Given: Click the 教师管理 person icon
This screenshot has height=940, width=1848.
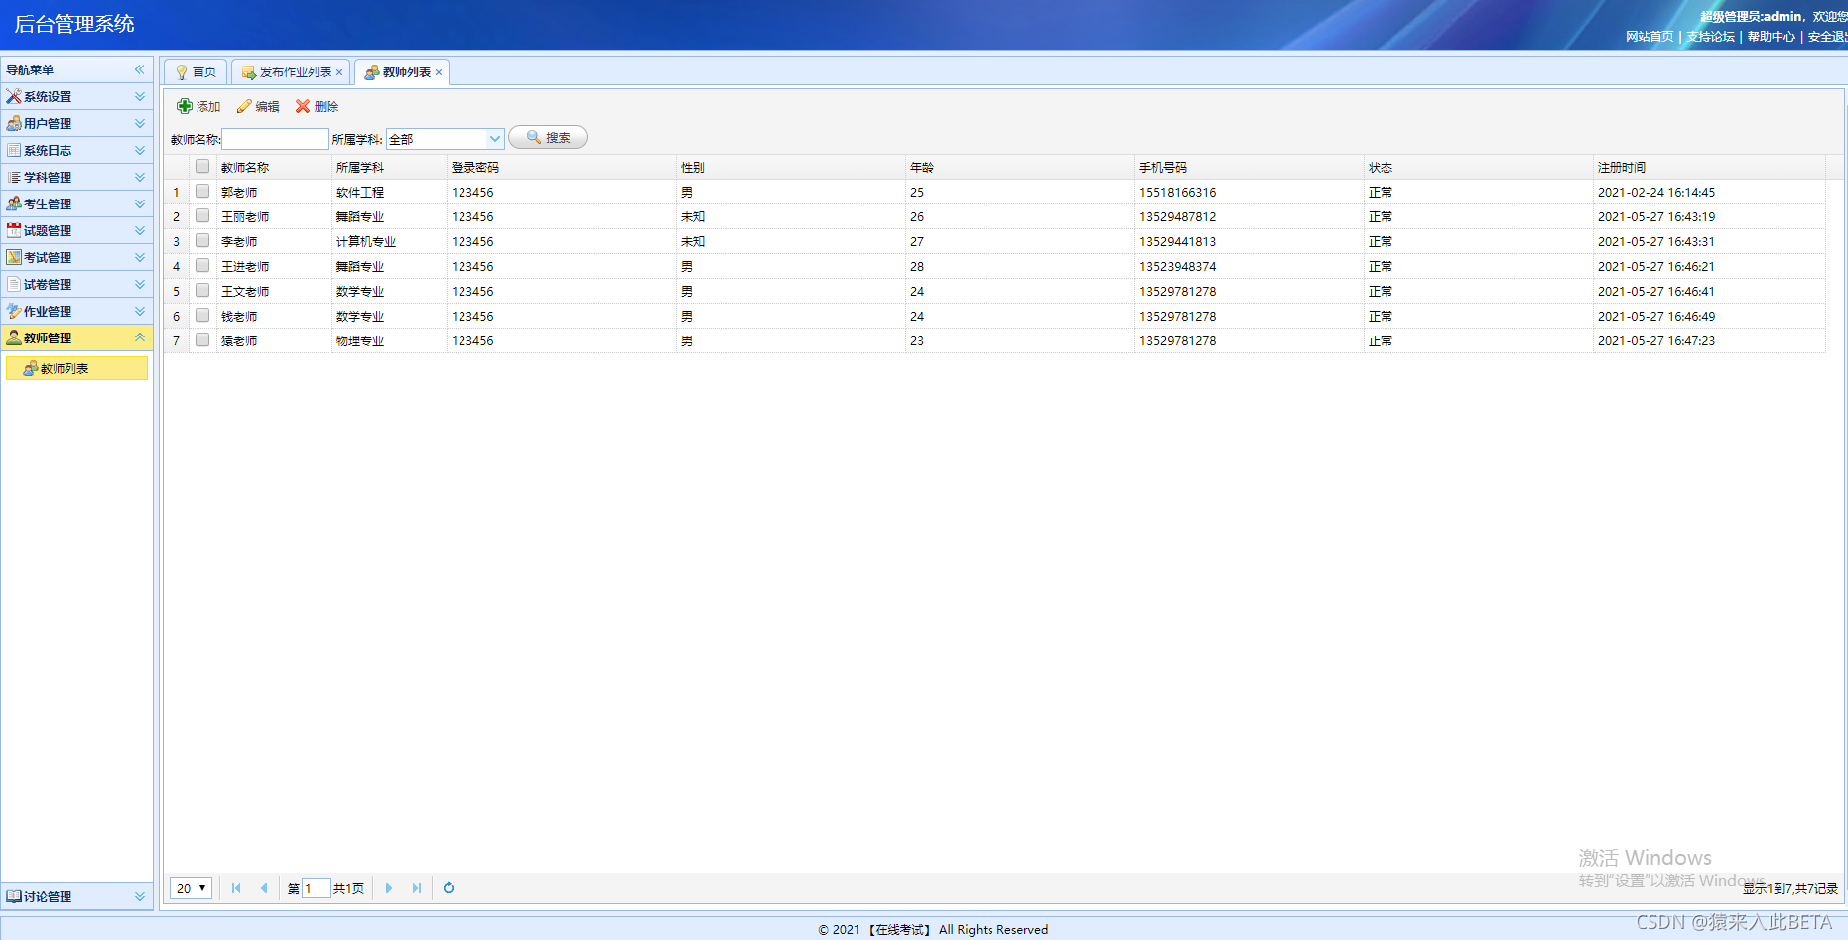Looking at the screenshot, I should coord(14,337).
